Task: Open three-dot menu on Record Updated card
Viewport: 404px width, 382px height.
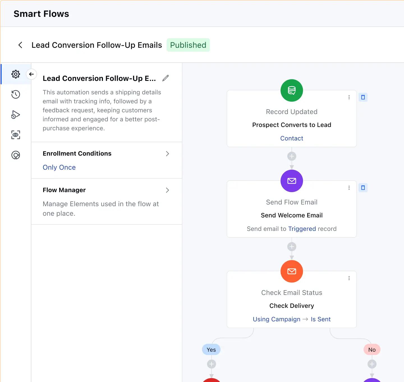Action: tap(349, 97)
